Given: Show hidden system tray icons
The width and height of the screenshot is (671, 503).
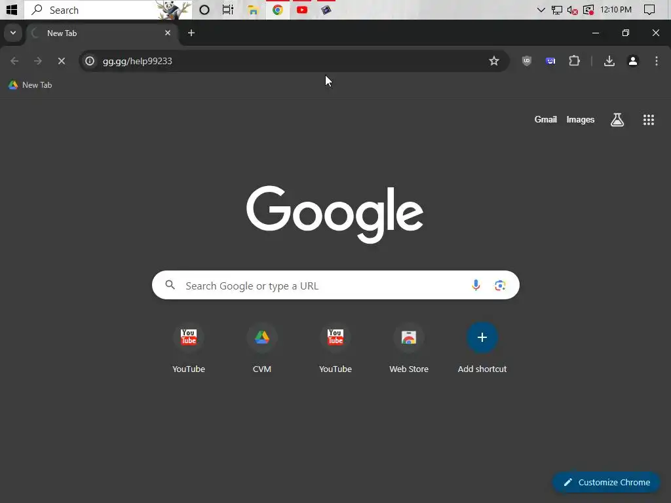Looking at the screenshot, I should [x=541, y=9].
